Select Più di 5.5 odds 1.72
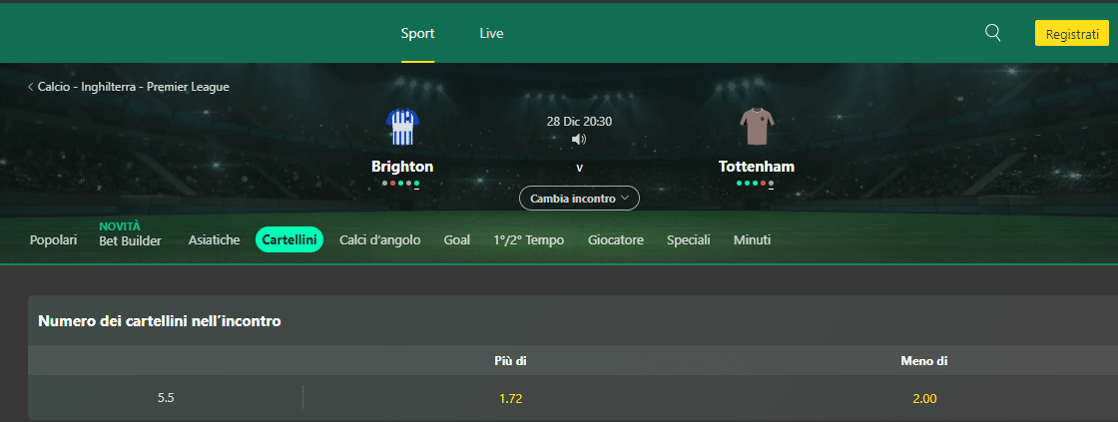The height and width of the screenshot is (422, 1118). 510,398
